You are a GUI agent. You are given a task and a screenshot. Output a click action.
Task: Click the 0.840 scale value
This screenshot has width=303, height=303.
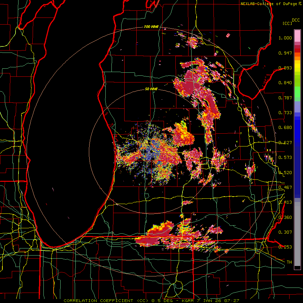(285, 83)
